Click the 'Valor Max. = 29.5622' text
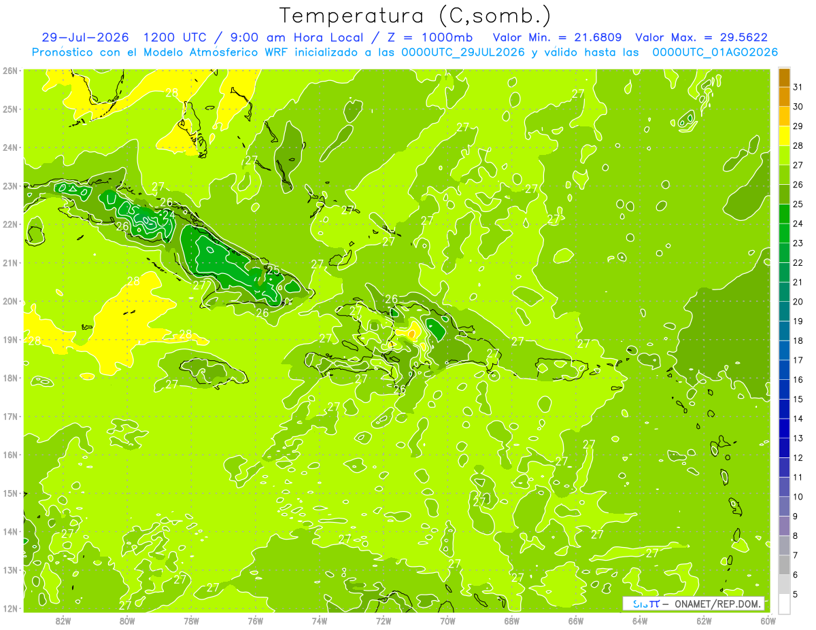Viewport: 816px width, 630px height. click(701, 37)
